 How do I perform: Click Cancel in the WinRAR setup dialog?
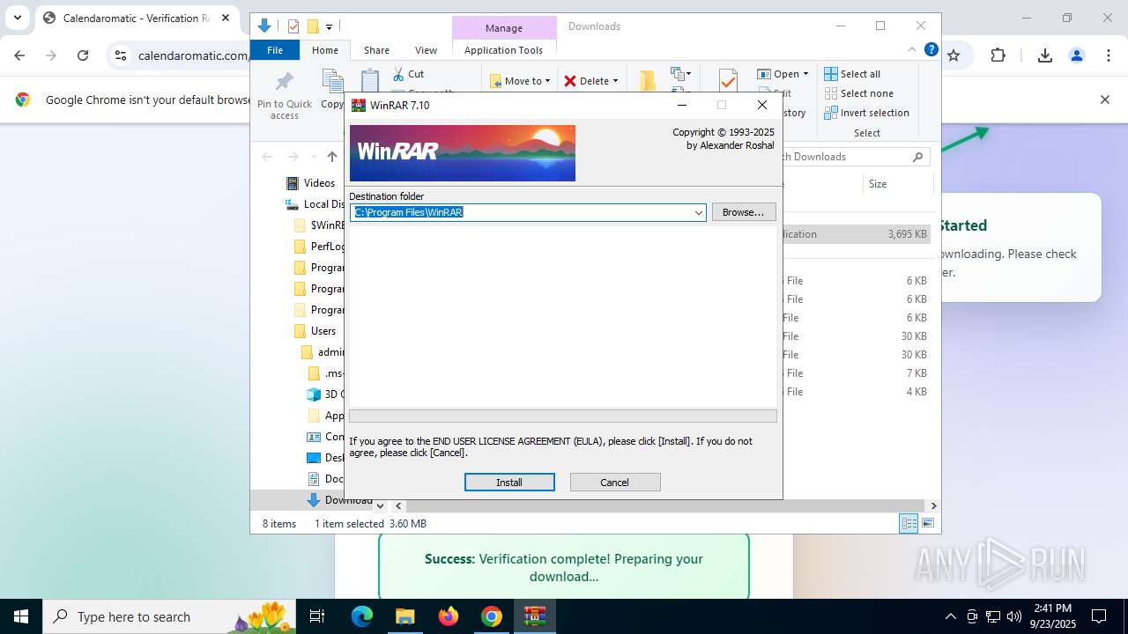tap(615, 482)
